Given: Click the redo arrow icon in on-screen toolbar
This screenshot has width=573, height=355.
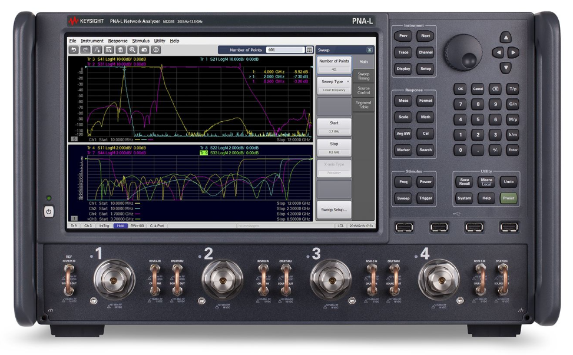Looking at the screenshot, I should click(85, 49).
